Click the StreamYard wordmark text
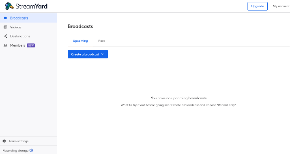The image size is (290, 154). pos(32,6)
